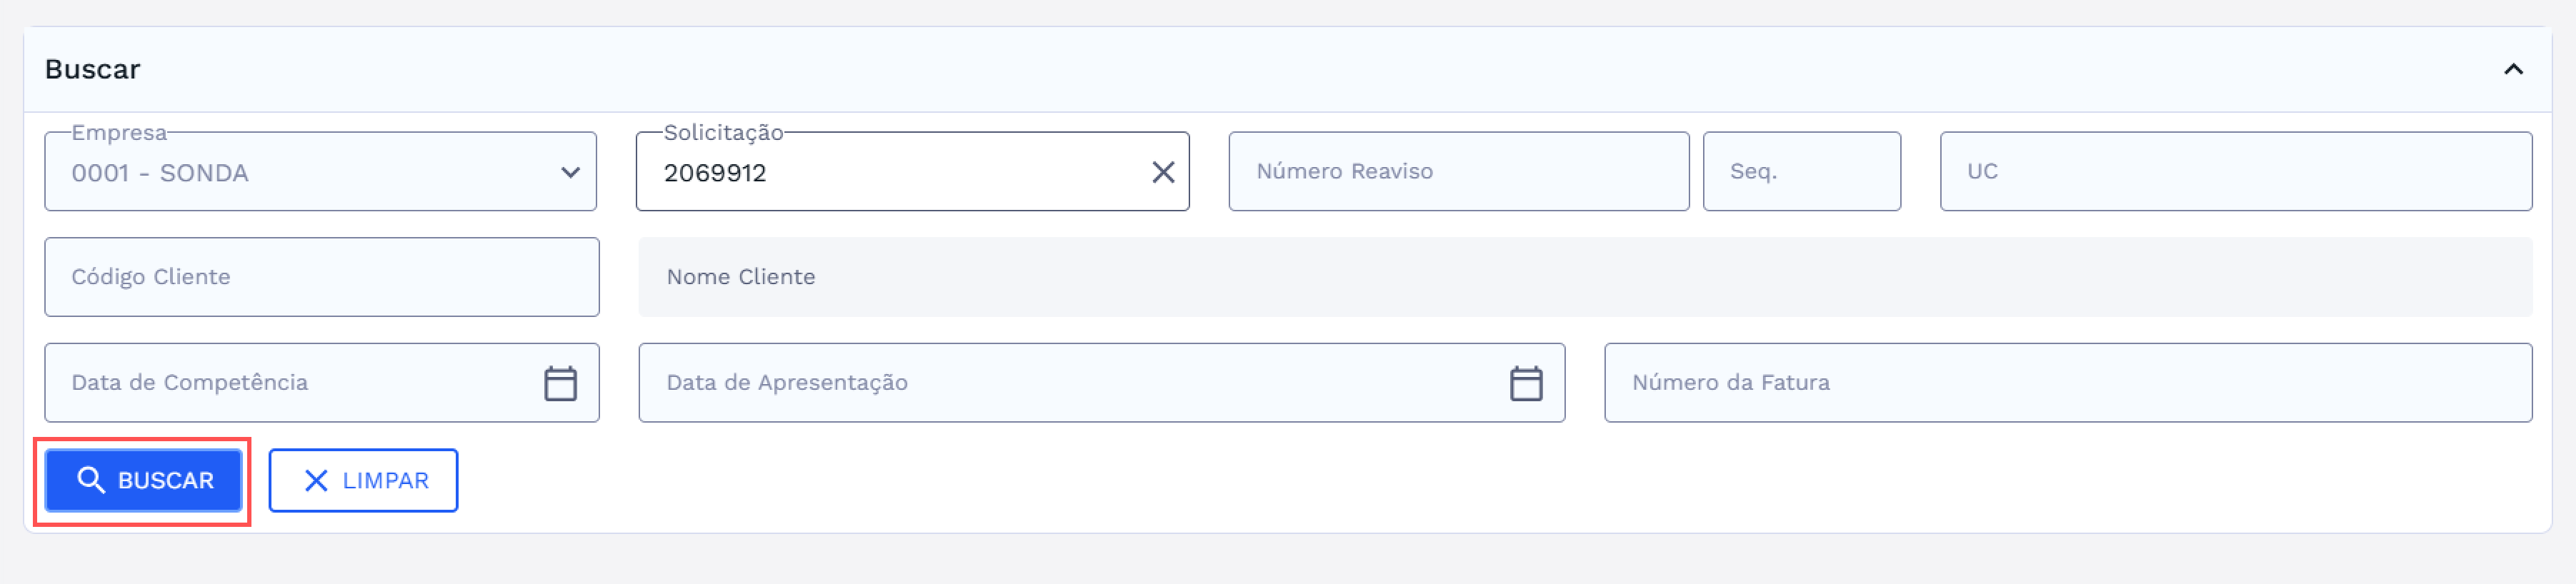The width and height of the screenshot is (2576, 584).
Task: Click the Buscar panel header title
Action: [93, 69]
